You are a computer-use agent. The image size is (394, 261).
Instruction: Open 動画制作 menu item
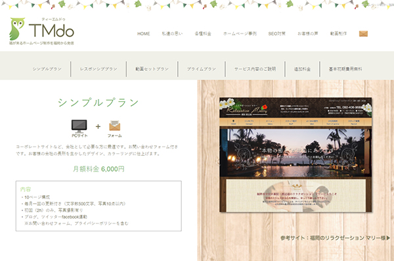(x=338, y=34)
